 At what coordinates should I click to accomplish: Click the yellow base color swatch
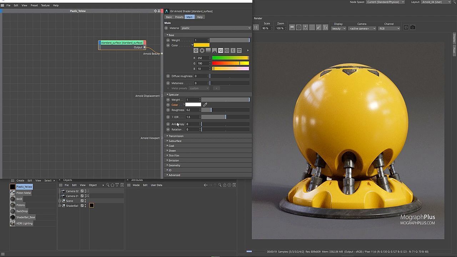pos(202,45)
